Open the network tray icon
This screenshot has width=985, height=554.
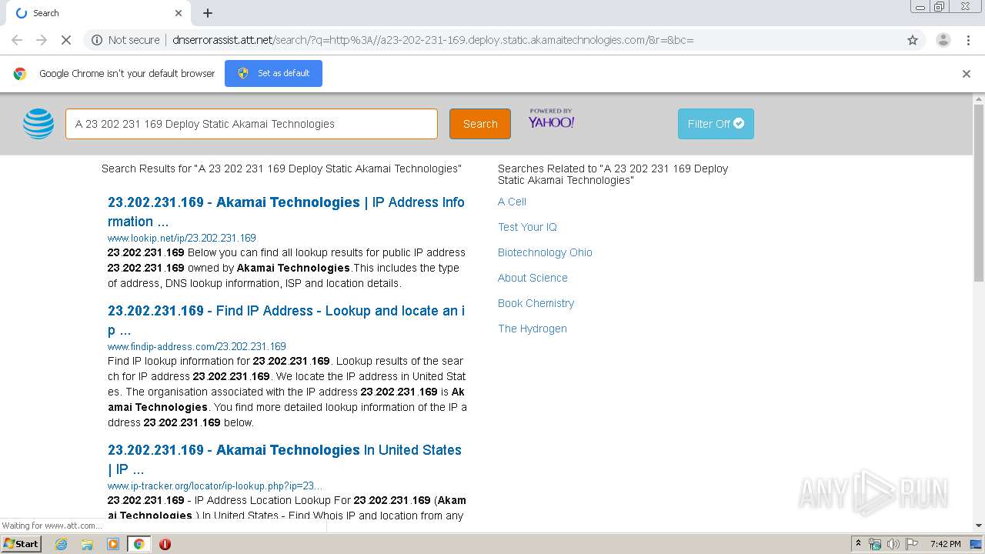tap(875, 544)
